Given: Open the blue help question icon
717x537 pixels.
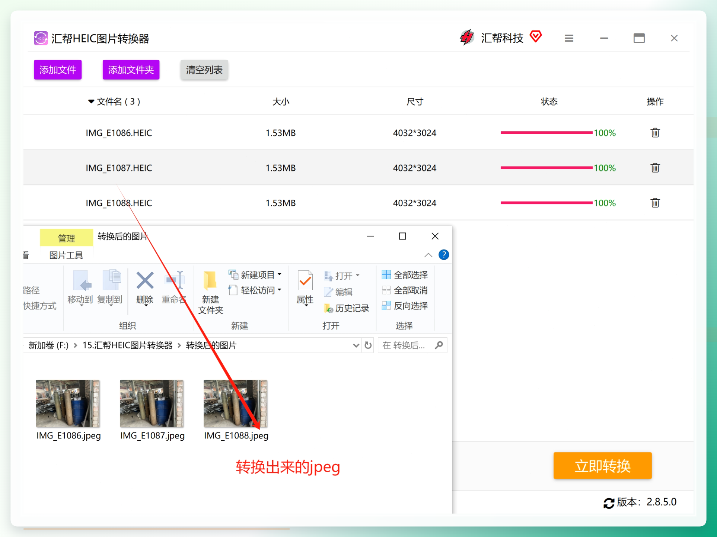Looking at the screenshot, I should click(443, 255).
